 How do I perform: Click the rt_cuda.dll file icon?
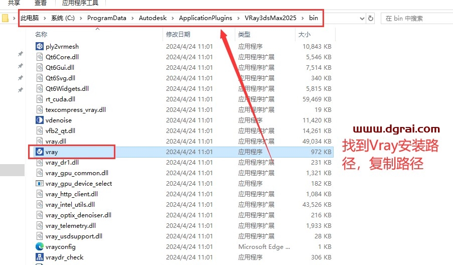(40, 99)
